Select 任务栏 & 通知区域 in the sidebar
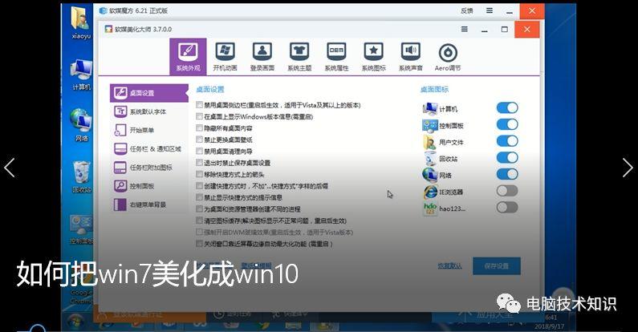Image resolution: width=638 pixels, height=332 pixels. 149,148
